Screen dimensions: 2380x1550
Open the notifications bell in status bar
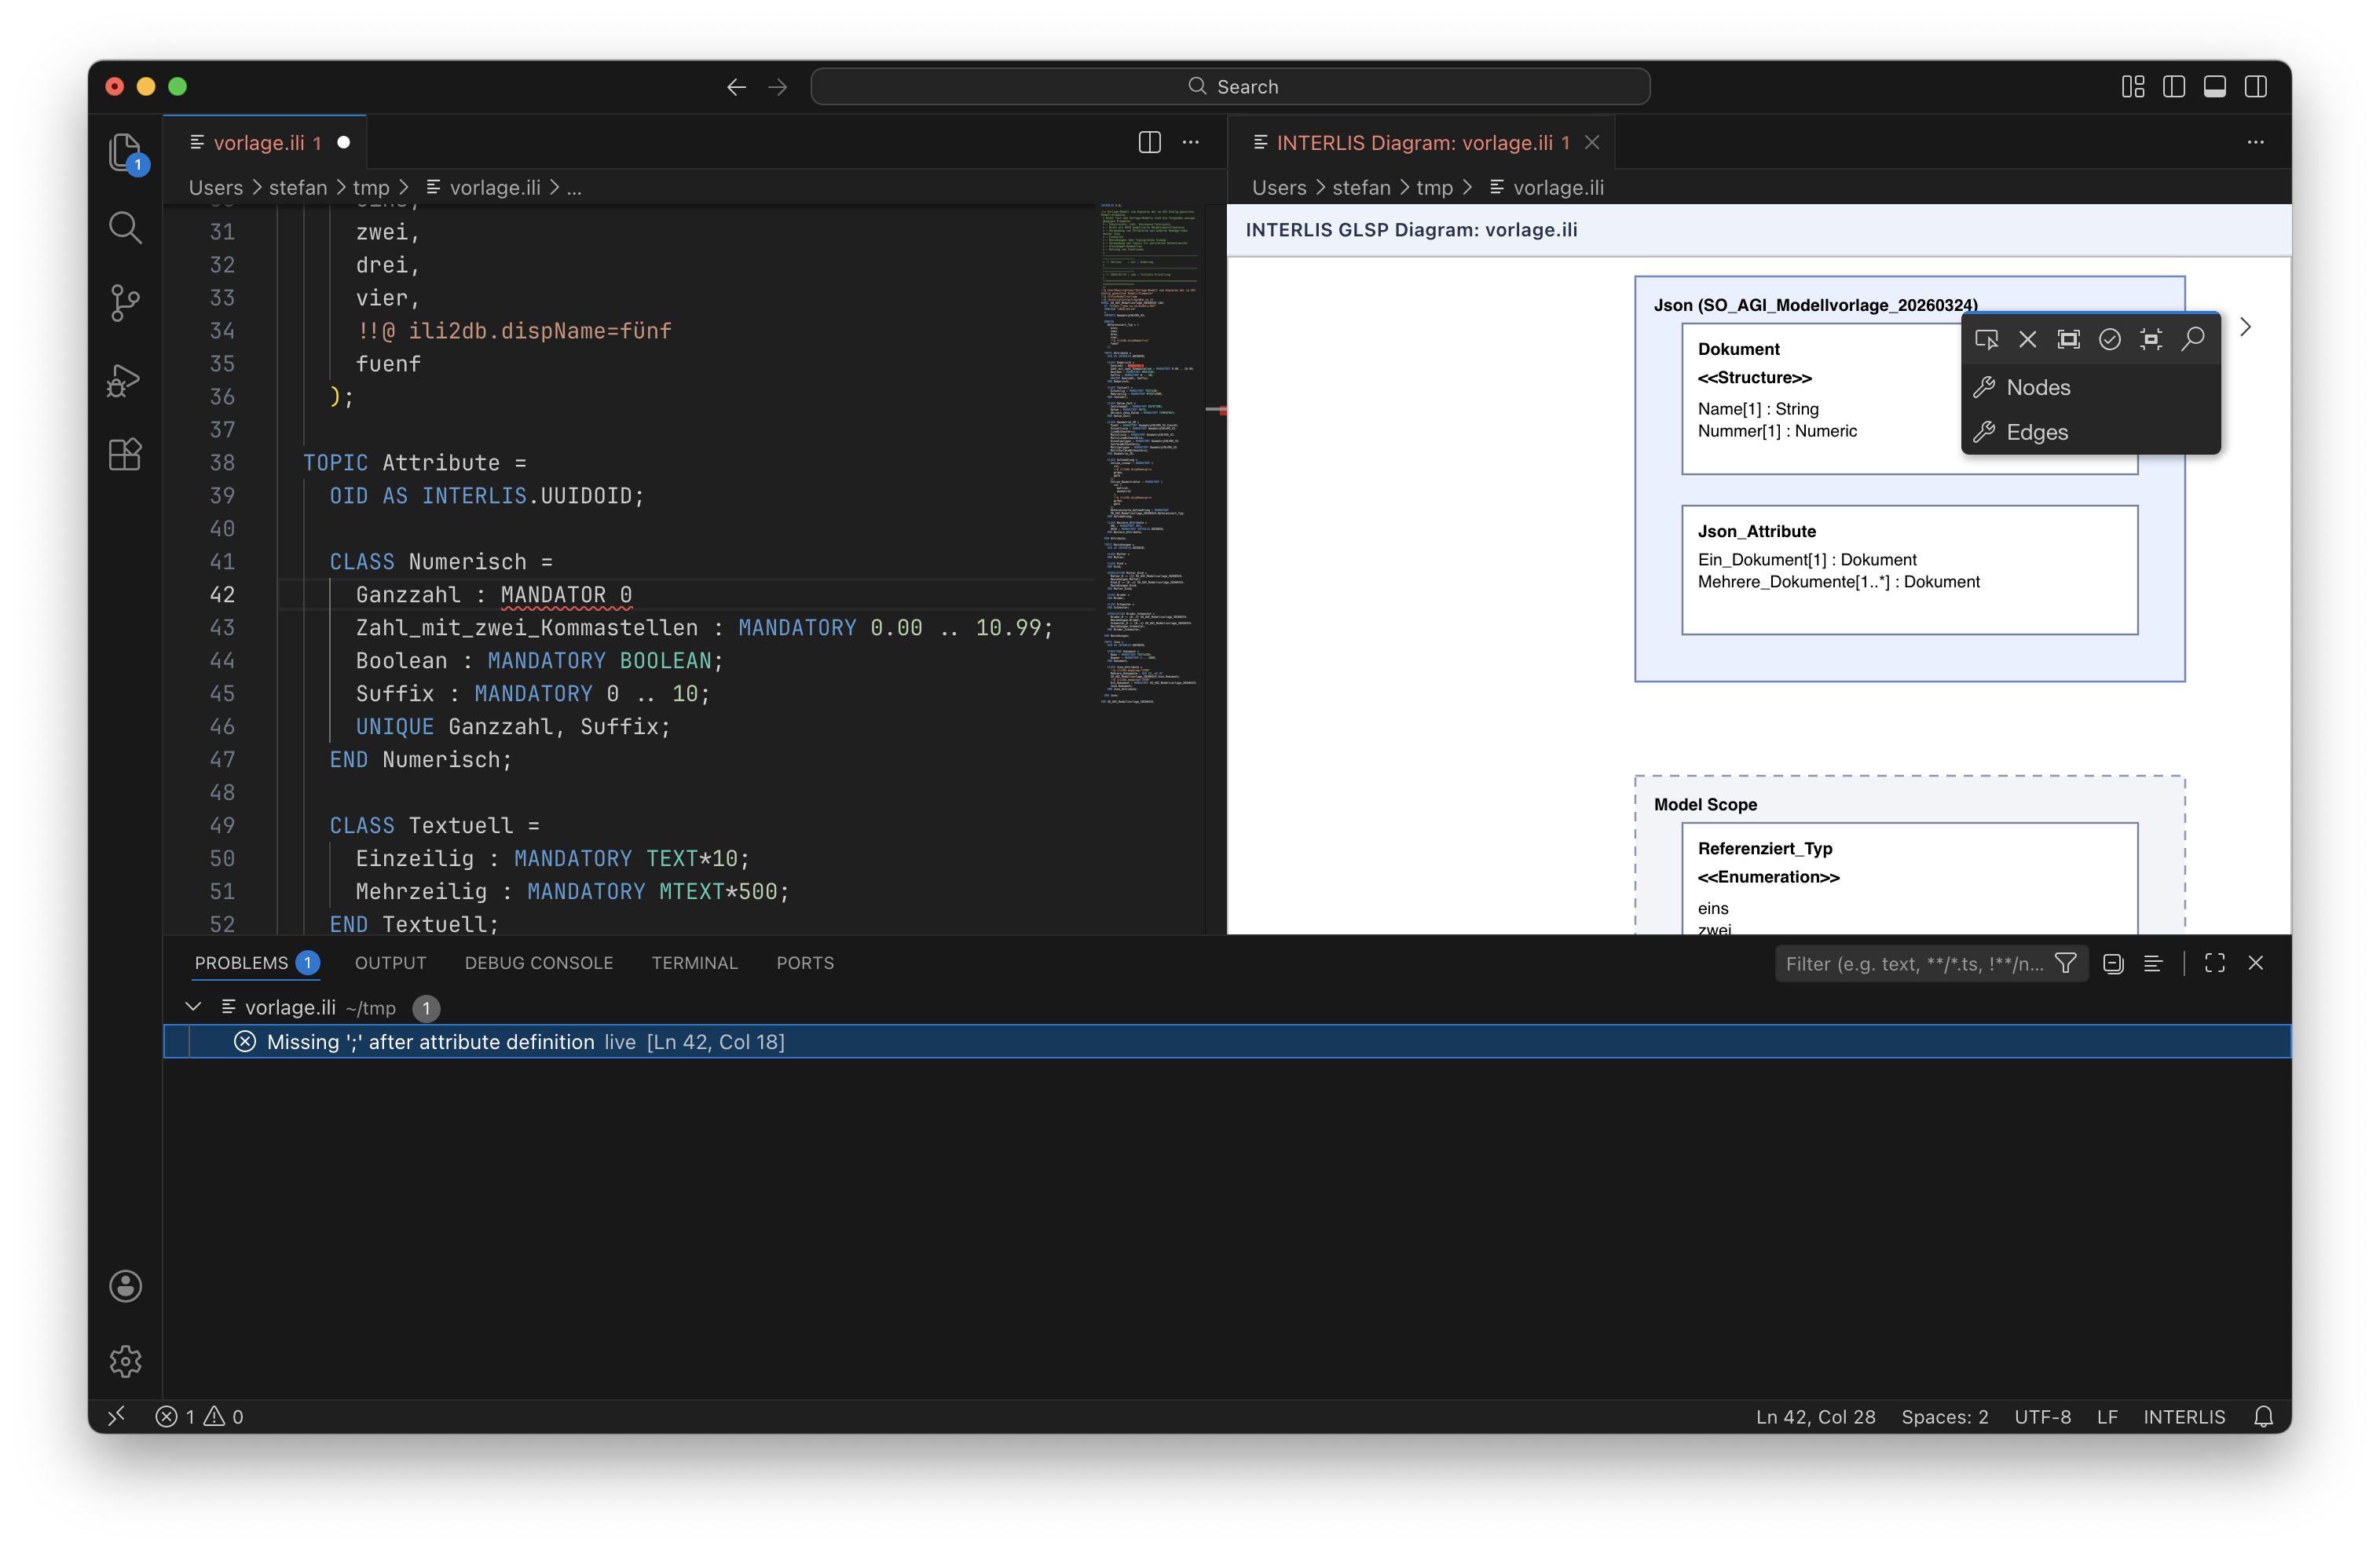pos(2263,1416)
